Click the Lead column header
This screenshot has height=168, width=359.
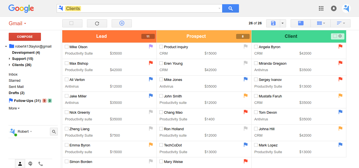pos(109,36)
